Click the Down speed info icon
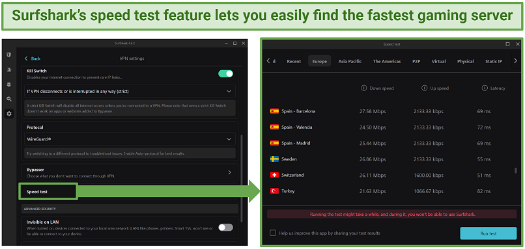Image resolution: width=525 pixels, height=249 pixels. pos(363,88)
